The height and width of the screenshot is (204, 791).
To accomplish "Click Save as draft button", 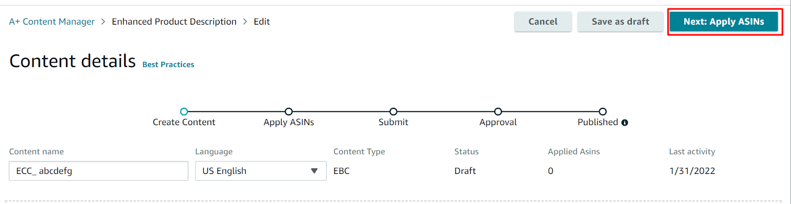I will click(x=620, y=22).
